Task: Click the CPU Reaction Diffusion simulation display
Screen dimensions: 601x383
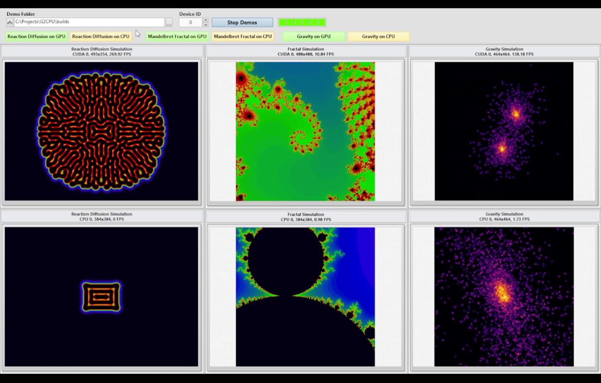Action: pos(101,297)
